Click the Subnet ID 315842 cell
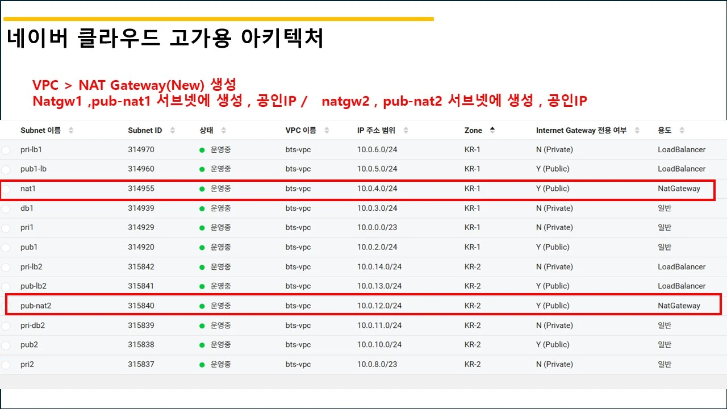Screen dimensions: 727x409 pyautogui.click(x=141, y=266)
